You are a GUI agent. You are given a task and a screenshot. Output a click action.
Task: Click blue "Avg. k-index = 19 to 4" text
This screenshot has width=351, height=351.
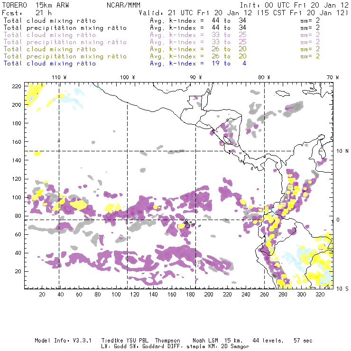198,64
